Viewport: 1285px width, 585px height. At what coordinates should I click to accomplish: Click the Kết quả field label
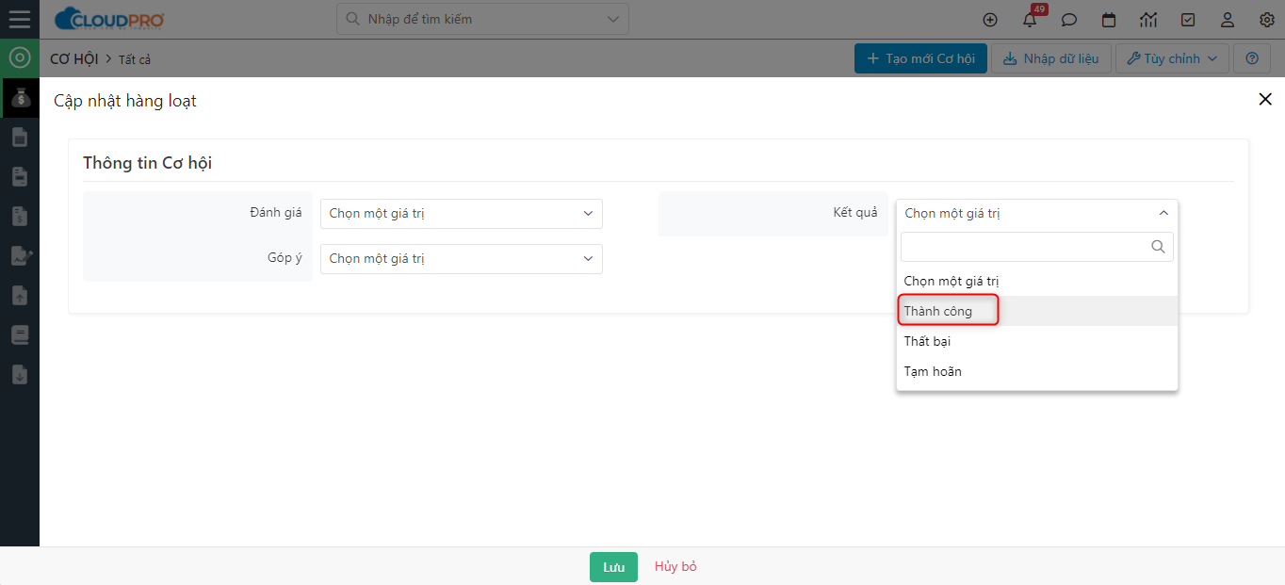coord(855,213)
